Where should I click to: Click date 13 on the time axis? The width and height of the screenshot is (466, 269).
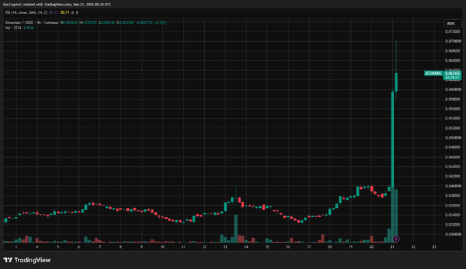point(225,247)
